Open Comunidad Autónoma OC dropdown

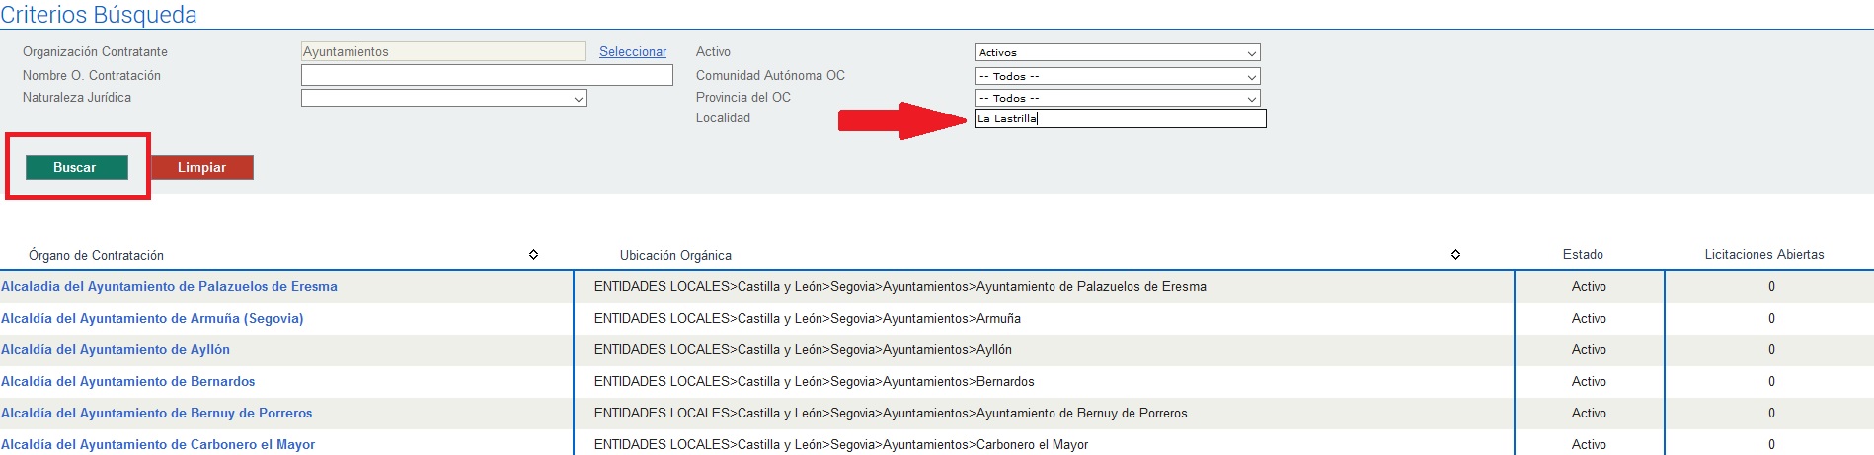point(1117,76)
